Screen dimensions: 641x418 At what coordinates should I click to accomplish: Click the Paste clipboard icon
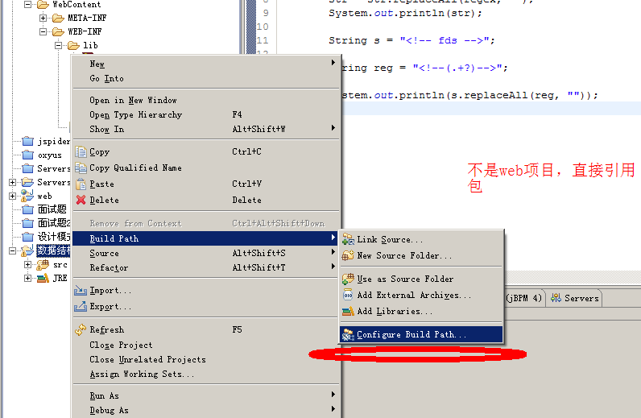(x=81, y=184)
